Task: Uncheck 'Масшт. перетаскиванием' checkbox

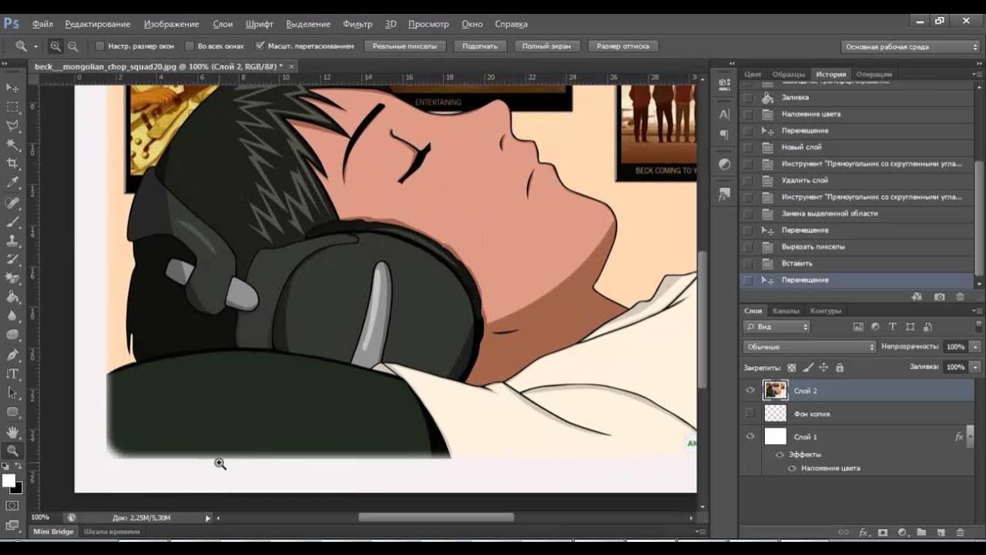Action: click(x=260, y=46)
